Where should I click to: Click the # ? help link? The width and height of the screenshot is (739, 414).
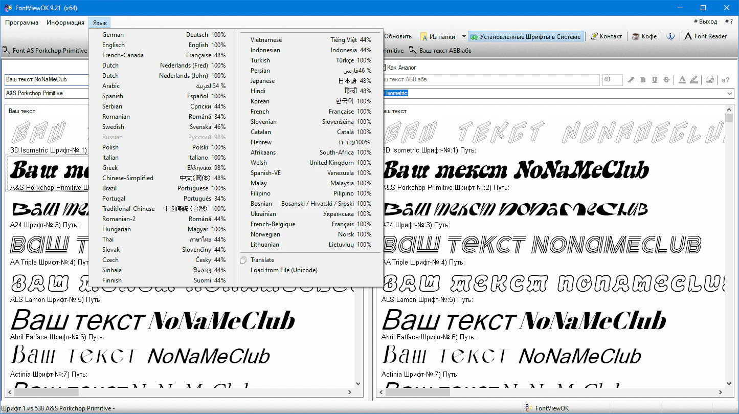(x=728, y=21)
